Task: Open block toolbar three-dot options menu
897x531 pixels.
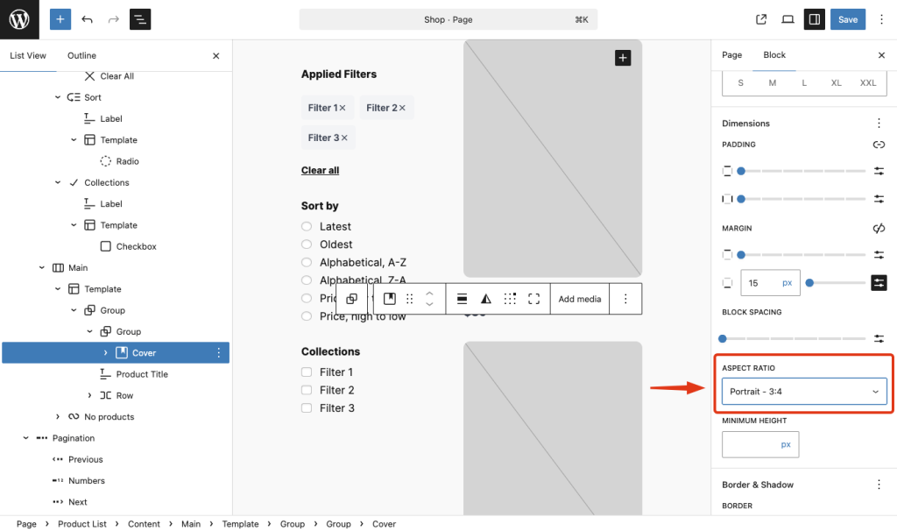Action: click(625, 299)
